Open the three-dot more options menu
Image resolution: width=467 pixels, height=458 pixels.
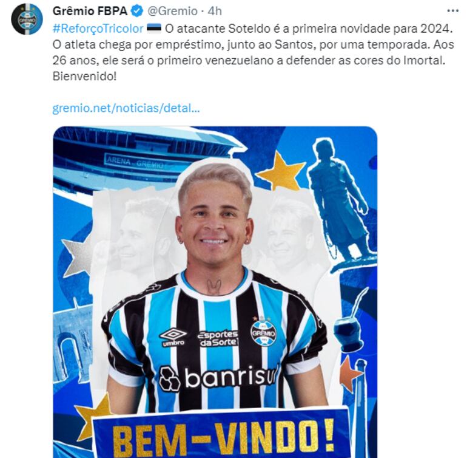point(452,11)
